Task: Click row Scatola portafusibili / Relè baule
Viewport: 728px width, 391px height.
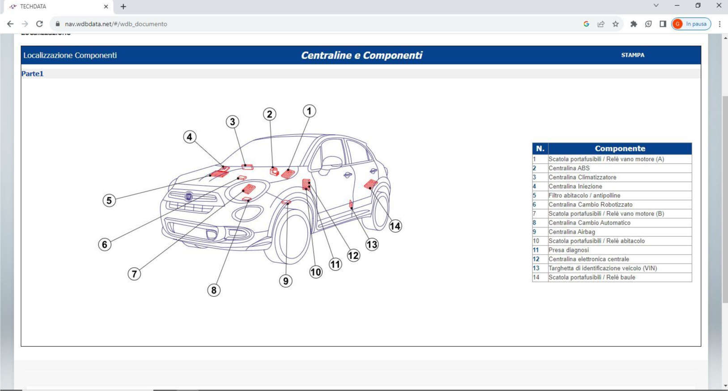Action: (x=612, y=277)
